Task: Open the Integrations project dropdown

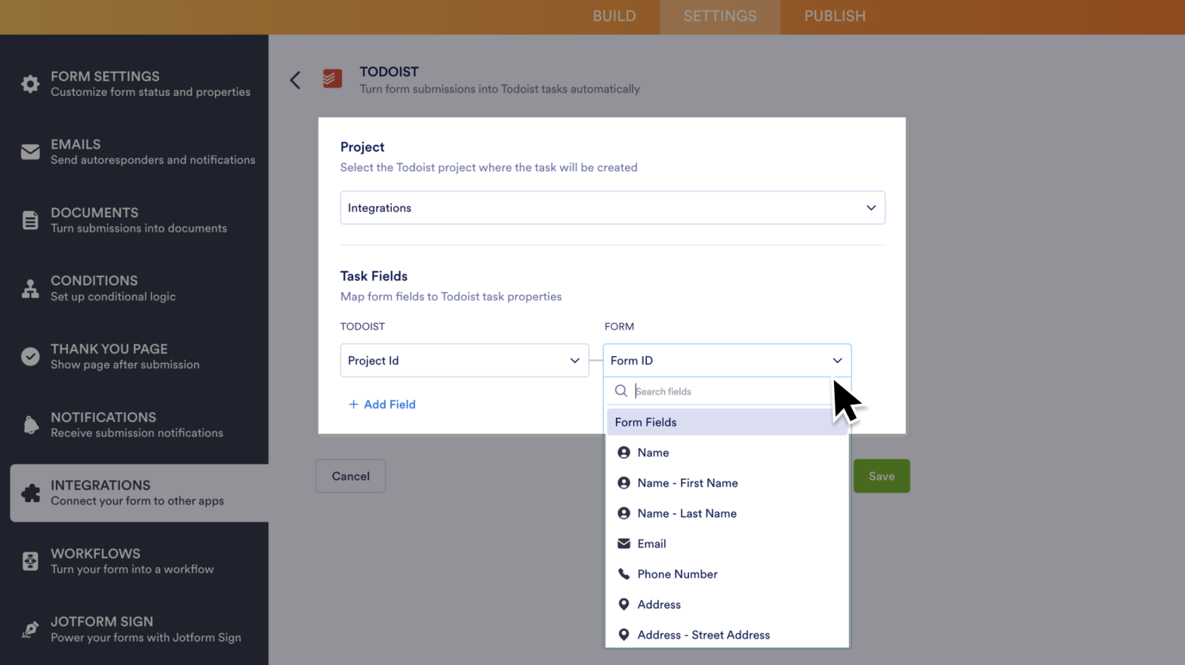Action: (x=612, y=208)
